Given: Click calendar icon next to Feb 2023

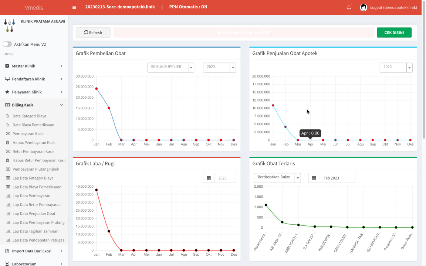Looking at the screenshot, I should click(314, 178).
